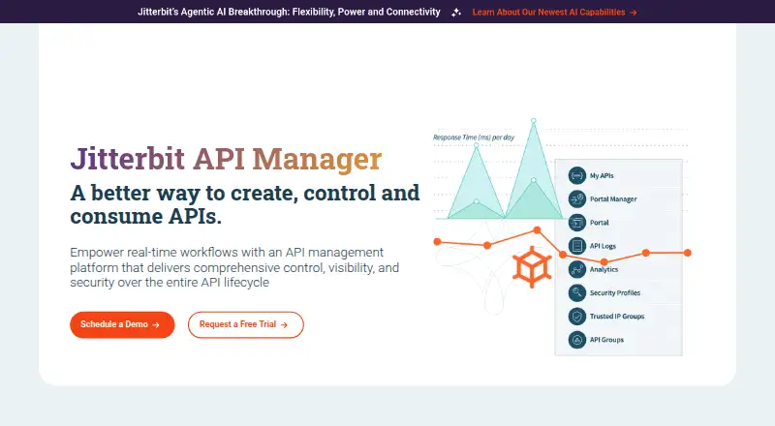Click the My APIs label

602,175
